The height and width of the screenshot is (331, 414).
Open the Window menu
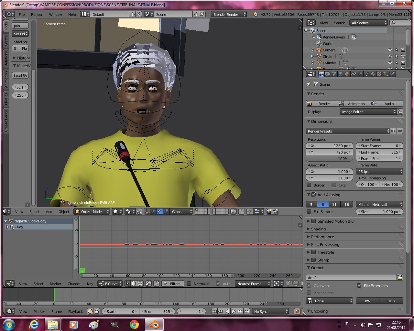[x=55, y=14]
